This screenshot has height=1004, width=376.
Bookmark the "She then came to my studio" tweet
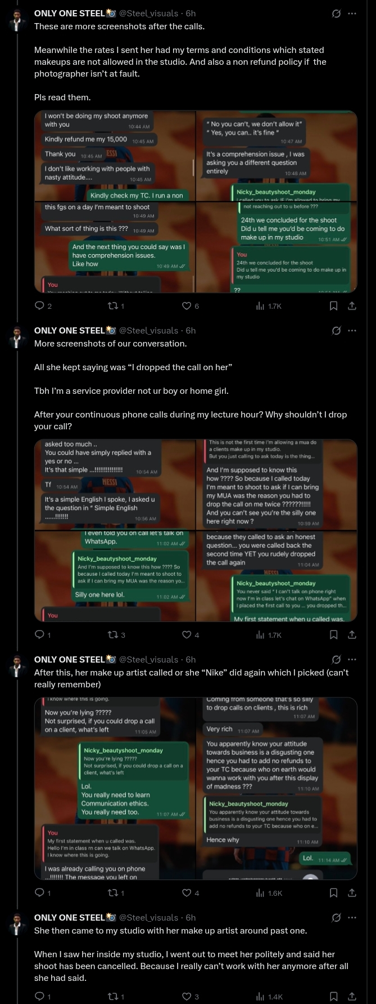pos(333,997)
